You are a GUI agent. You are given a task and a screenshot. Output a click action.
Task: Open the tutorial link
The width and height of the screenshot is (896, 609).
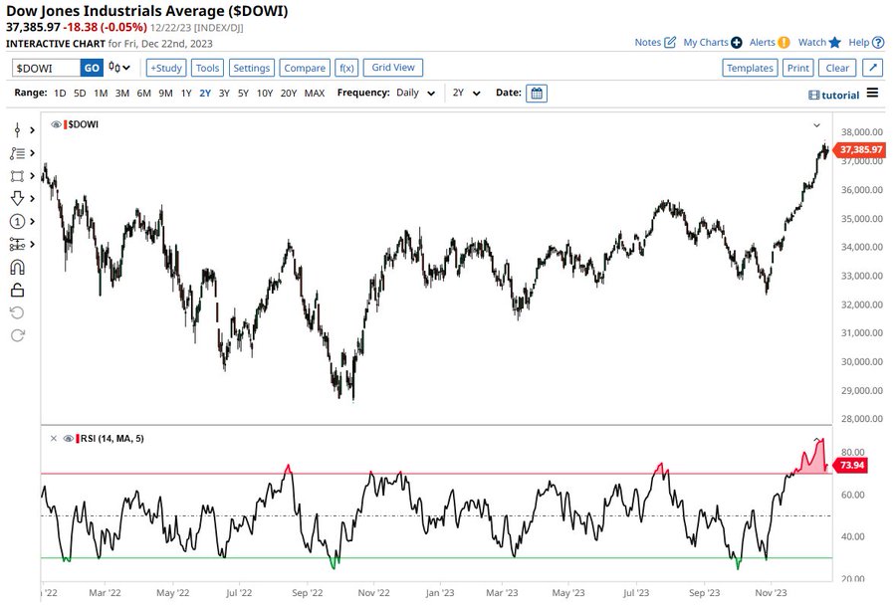pos(833,95)
